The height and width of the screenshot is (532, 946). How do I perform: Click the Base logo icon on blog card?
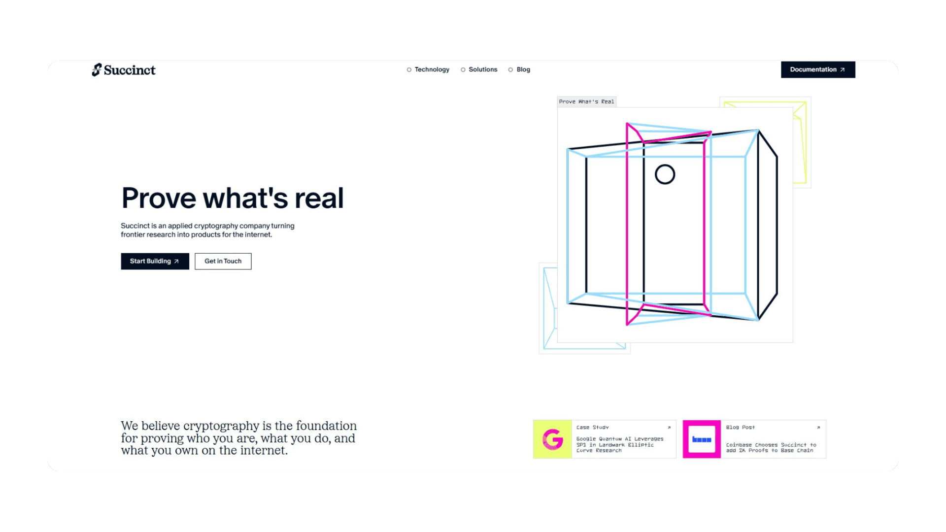click(702, 439)
